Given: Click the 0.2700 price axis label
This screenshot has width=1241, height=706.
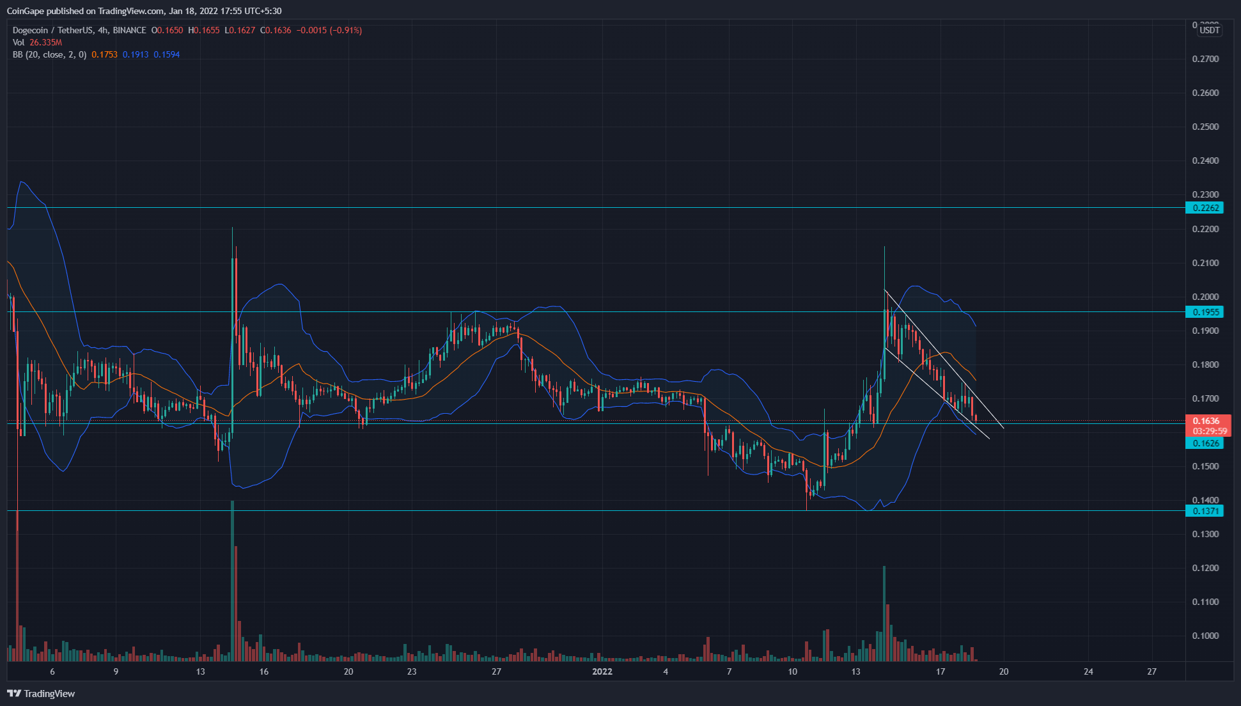Looking at the screenshot, I should 1206,59.
